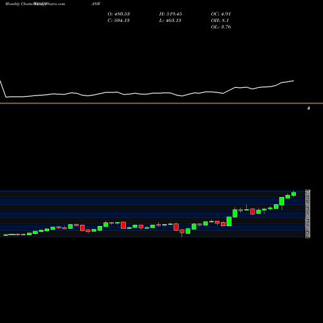Click the close value "C: 504.13"
Image resolution: width=323 pixels, height=323 pixels.
119,21
